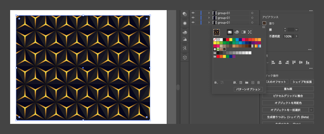This screenshot has height=134, width=324.
Task: Click Vertical Align Bottom icon
Action: 307,62
